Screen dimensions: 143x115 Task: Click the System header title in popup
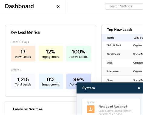coord(89,88)
